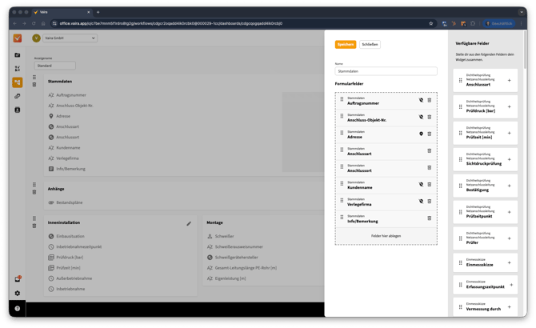Open a new browser tab
Screen dimensions: 536x328
[x=98, y=12]
